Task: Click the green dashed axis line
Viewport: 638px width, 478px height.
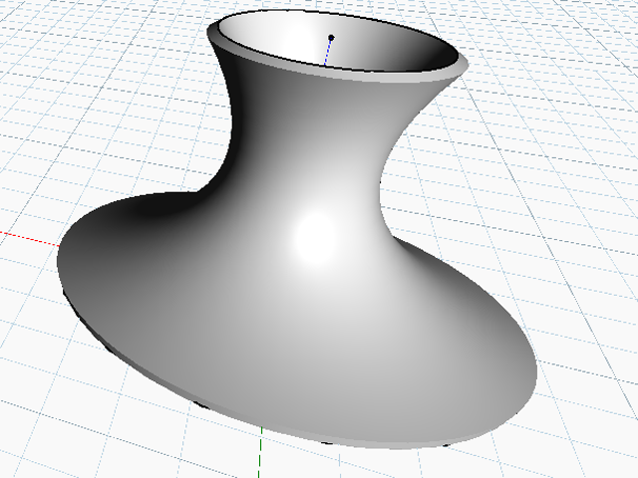Action: pyautogui.click(x=260, y=452)
